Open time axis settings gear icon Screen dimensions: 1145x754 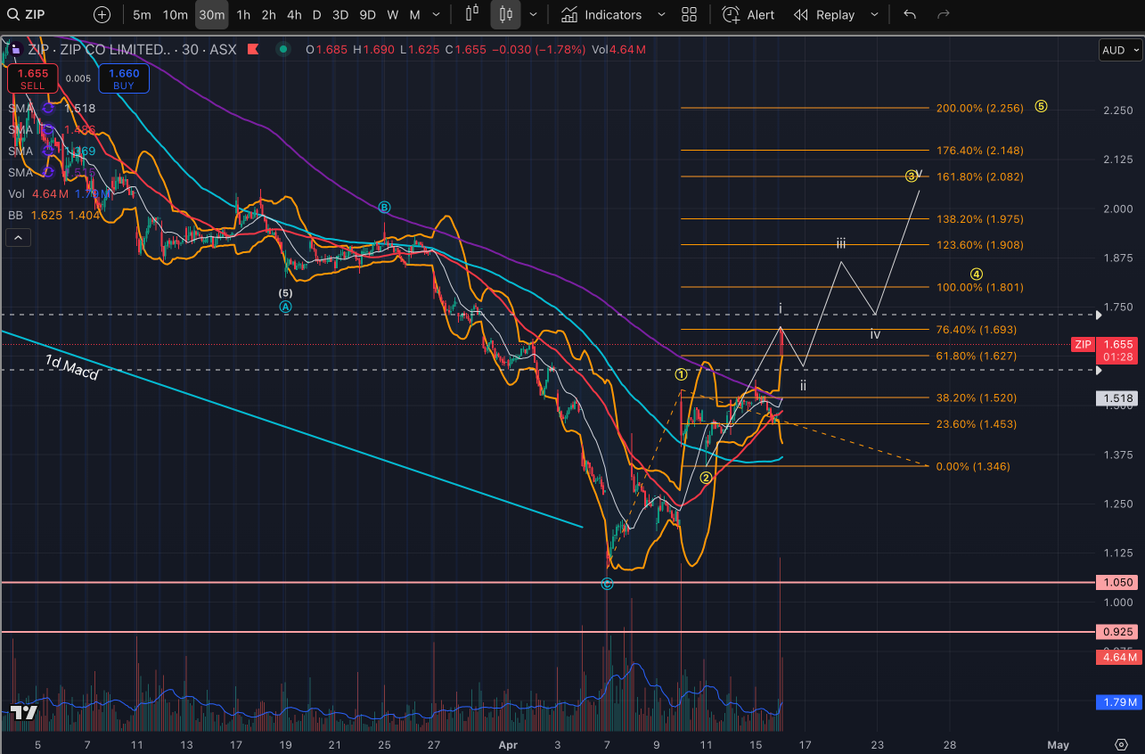tap(1121, 743)
